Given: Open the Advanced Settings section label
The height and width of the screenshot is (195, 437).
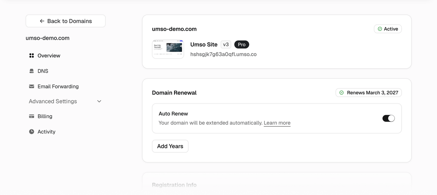Looking at the screenshot, I should pos(53,101).
